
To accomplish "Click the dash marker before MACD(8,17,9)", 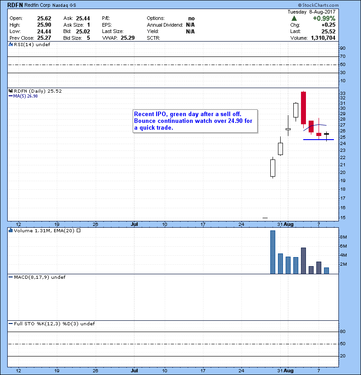I will (10, 277).
